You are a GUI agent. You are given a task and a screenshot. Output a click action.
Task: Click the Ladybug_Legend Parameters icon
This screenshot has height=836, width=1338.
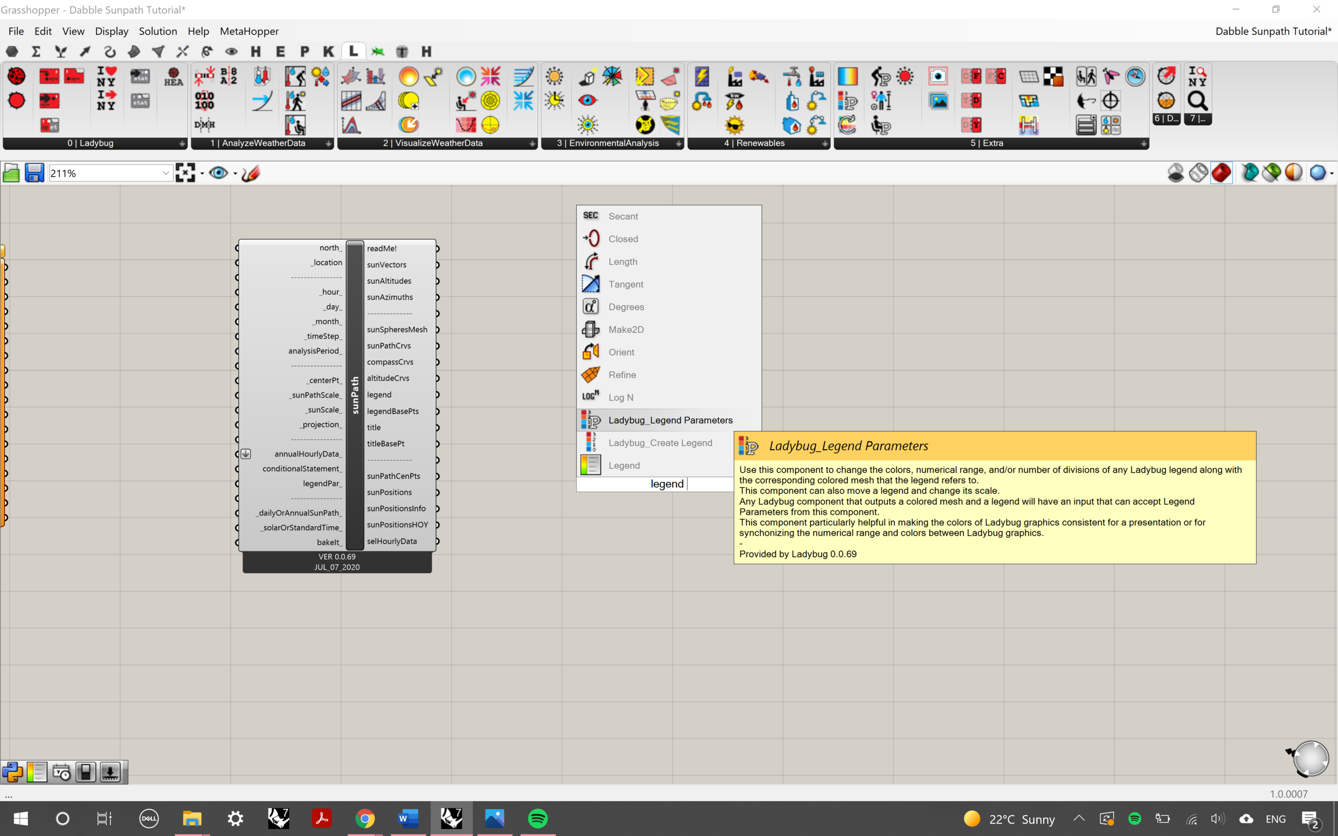pos(591,419)
